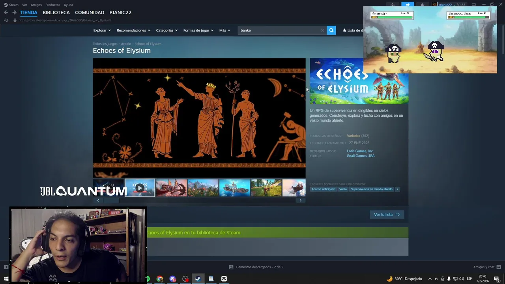
Task: Expand the Explorar dropdown
Action: (102, 30)
